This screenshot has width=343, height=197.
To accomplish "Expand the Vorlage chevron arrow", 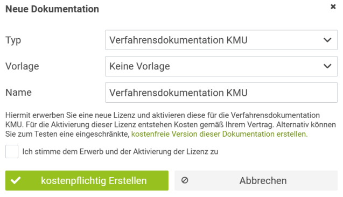I will 327,66.
